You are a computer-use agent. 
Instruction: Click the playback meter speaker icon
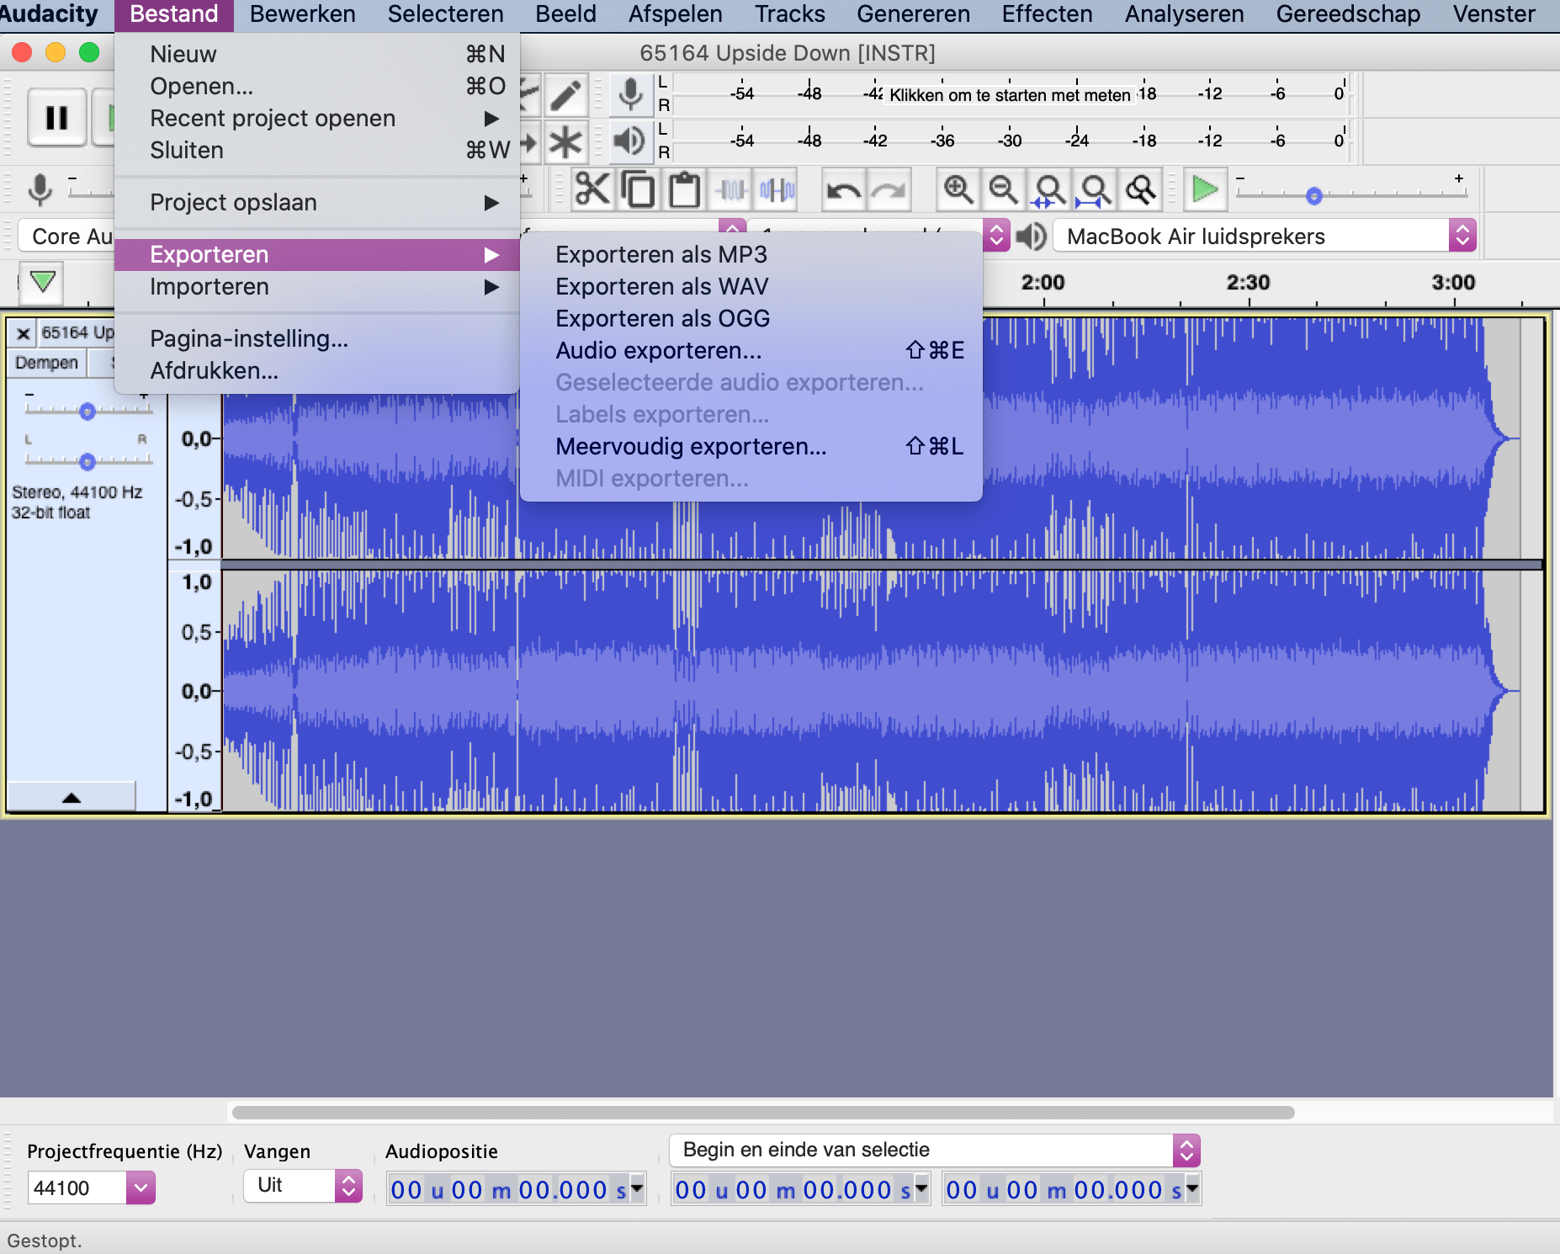coord(630,141)
